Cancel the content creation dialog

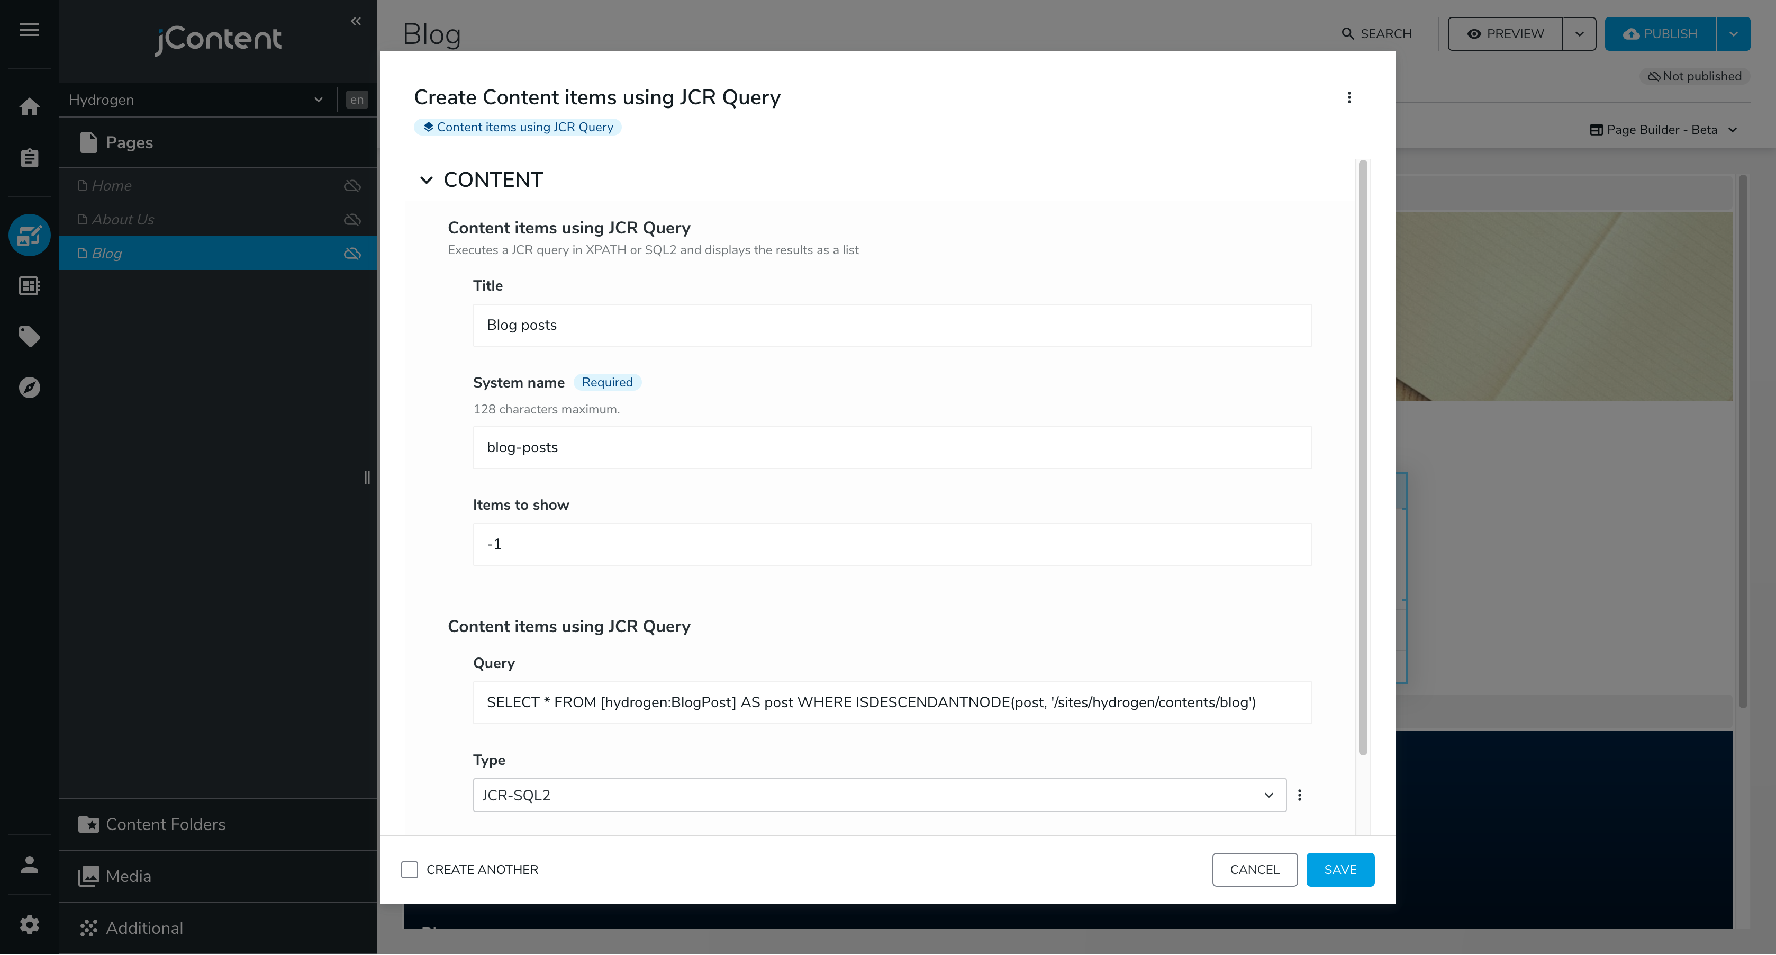point(1254,869)
